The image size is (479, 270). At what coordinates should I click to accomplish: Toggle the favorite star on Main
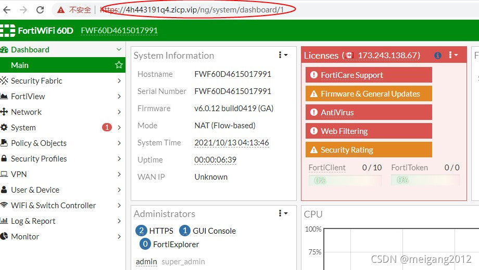tap(119, 64)
